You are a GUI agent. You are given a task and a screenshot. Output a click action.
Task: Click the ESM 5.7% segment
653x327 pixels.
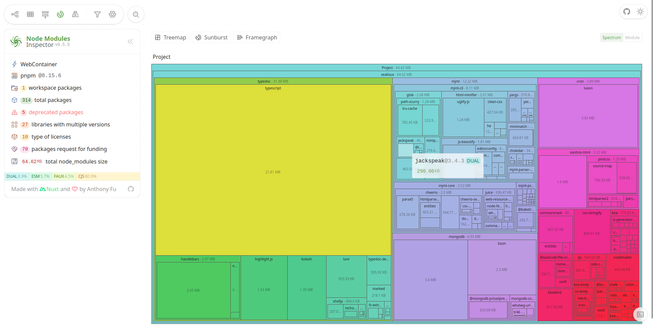tap(40, 176)
